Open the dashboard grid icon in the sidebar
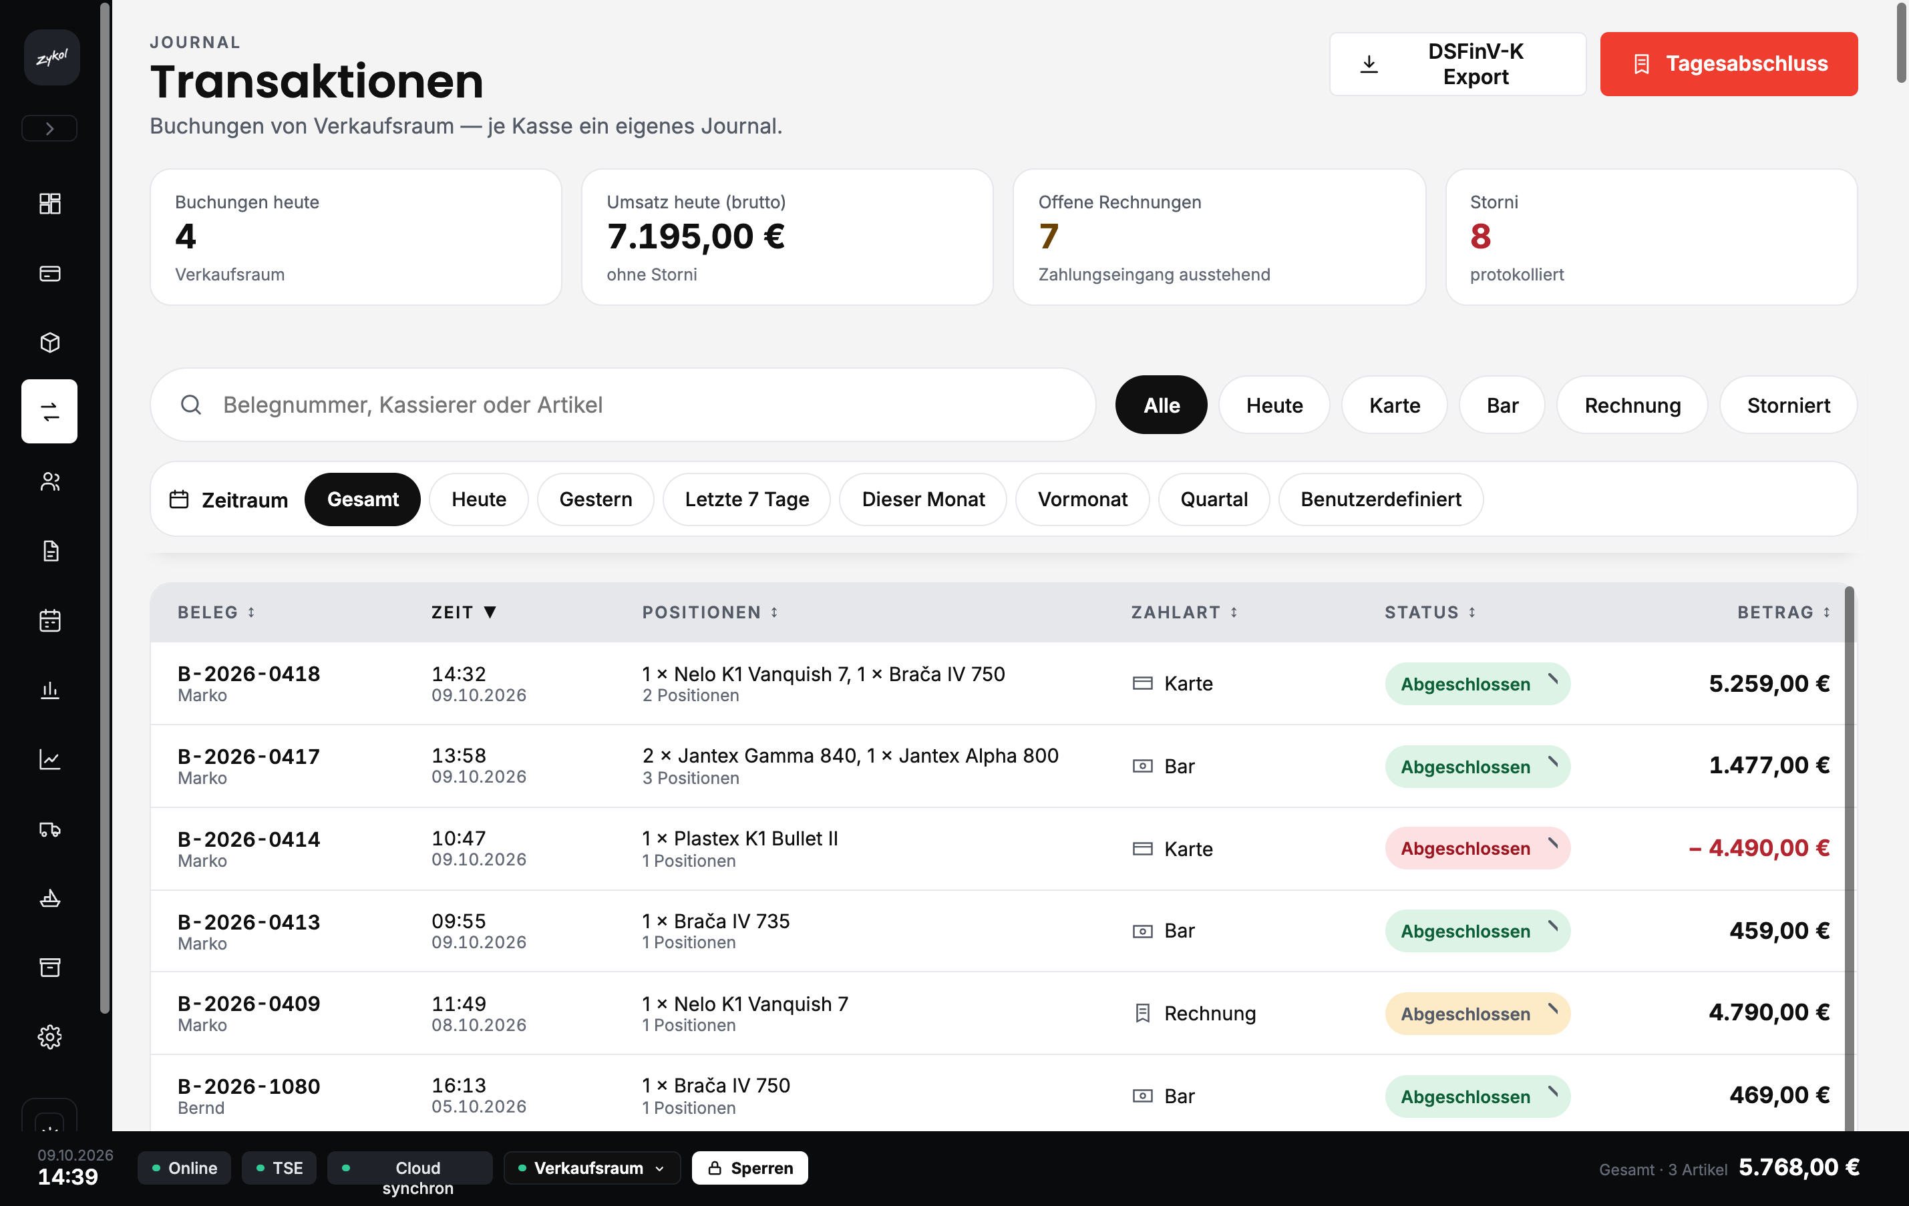 (x=49, y=204)
